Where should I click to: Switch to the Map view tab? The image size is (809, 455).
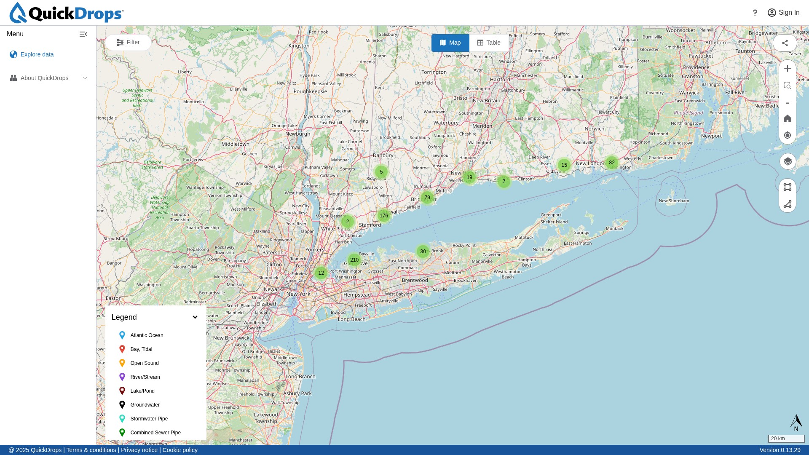tap(450, 43)
